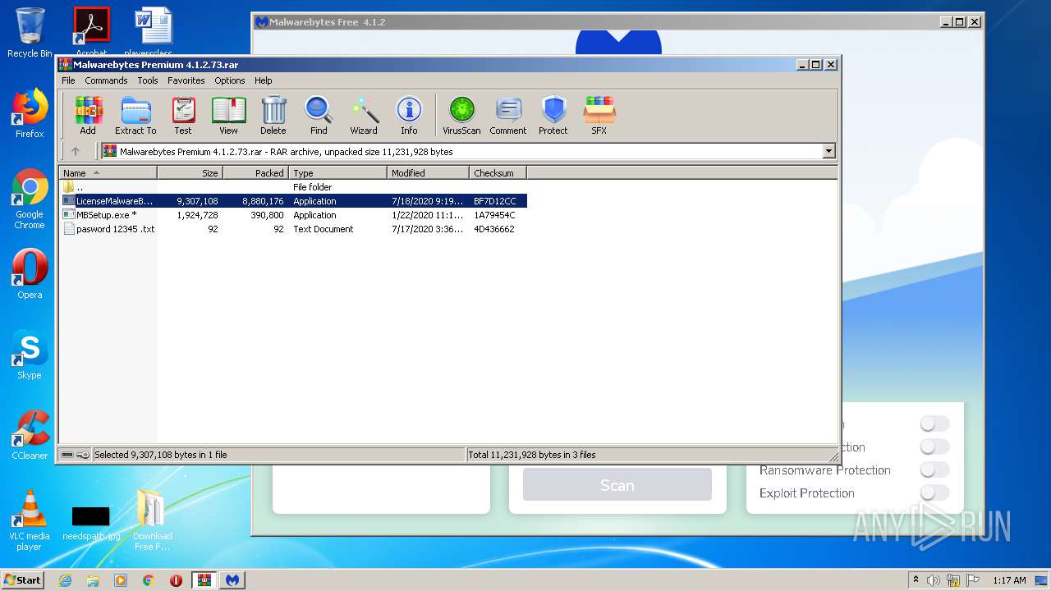Click the Extract To toolbar icon
The height and width of the screenshot is (591, 1051).
[135, 115]
